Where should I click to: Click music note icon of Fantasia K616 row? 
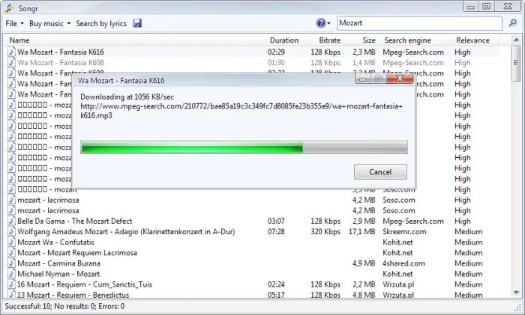pos(12,52)
